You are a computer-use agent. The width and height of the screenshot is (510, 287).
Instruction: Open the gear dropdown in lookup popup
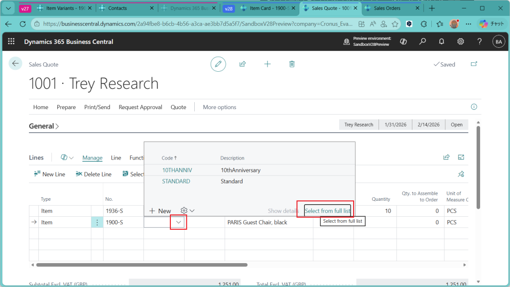click(187, 211)
